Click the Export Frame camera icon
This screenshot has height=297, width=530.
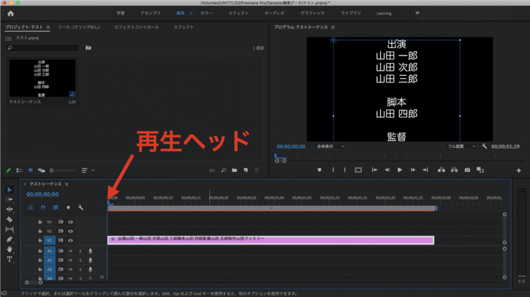point(467,170)
